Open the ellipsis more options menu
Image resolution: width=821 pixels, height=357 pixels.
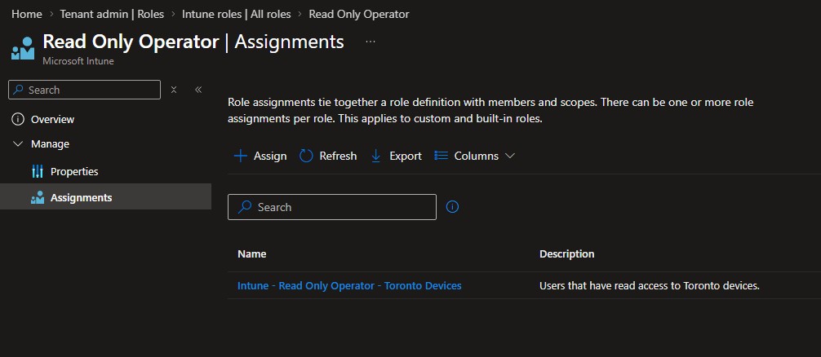pos(371,42)
